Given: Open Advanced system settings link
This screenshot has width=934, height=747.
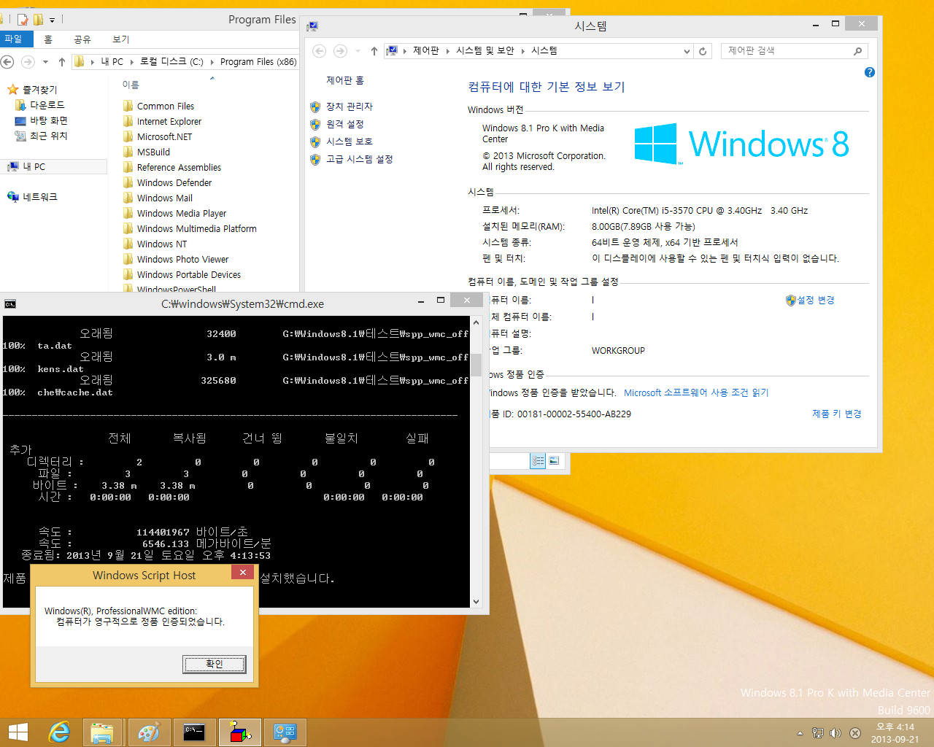Looking at the screenshot, I should pos(360,159).
